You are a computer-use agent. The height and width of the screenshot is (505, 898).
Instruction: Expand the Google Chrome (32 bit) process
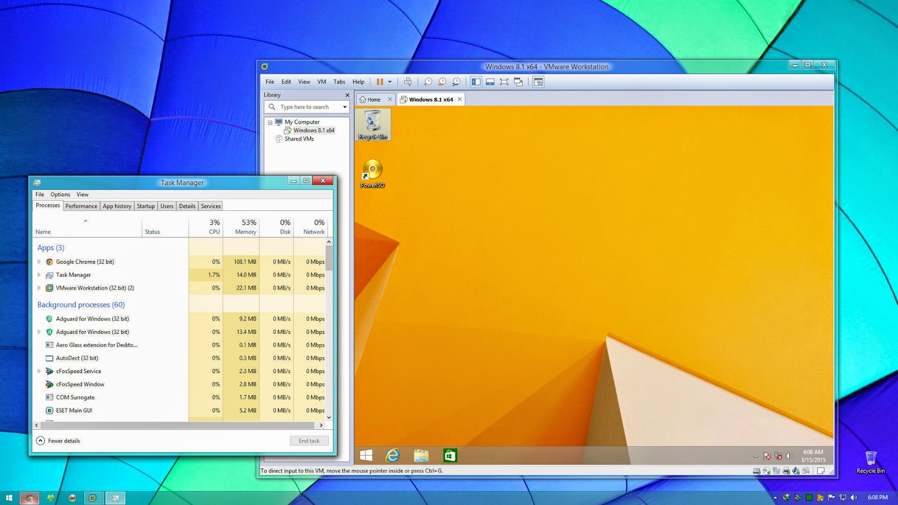(39, 262)
